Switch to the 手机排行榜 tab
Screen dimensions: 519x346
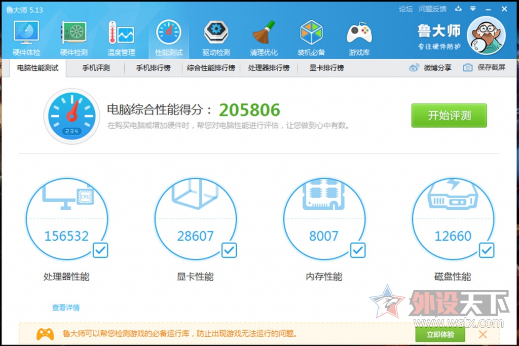point(153,68)
